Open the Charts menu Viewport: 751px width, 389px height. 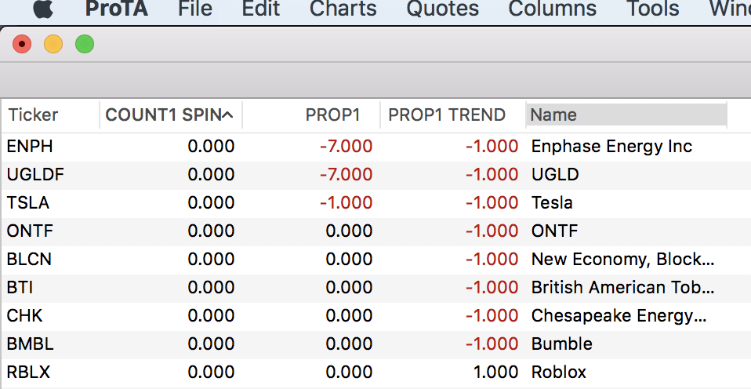(x=343, y=9)
